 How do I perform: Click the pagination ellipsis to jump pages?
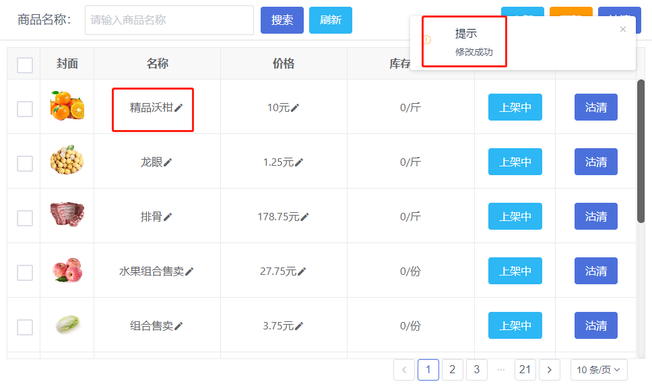coord(501,370)
